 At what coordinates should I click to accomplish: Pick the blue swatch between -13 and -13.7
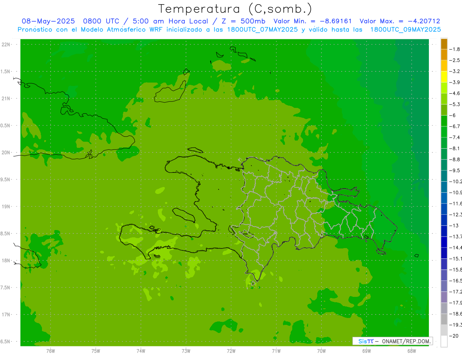(x=444, y=231)
